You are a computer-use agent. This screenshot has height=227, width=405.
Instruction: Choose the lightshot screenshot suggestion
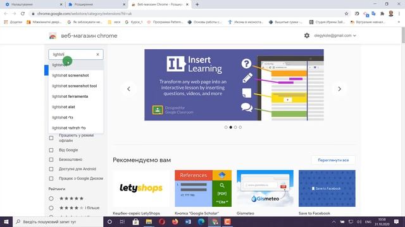76,76
